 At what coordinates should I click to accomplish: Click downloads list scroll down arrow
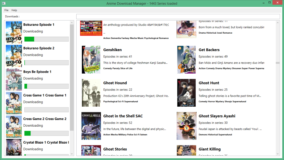(x=72, y=154)
